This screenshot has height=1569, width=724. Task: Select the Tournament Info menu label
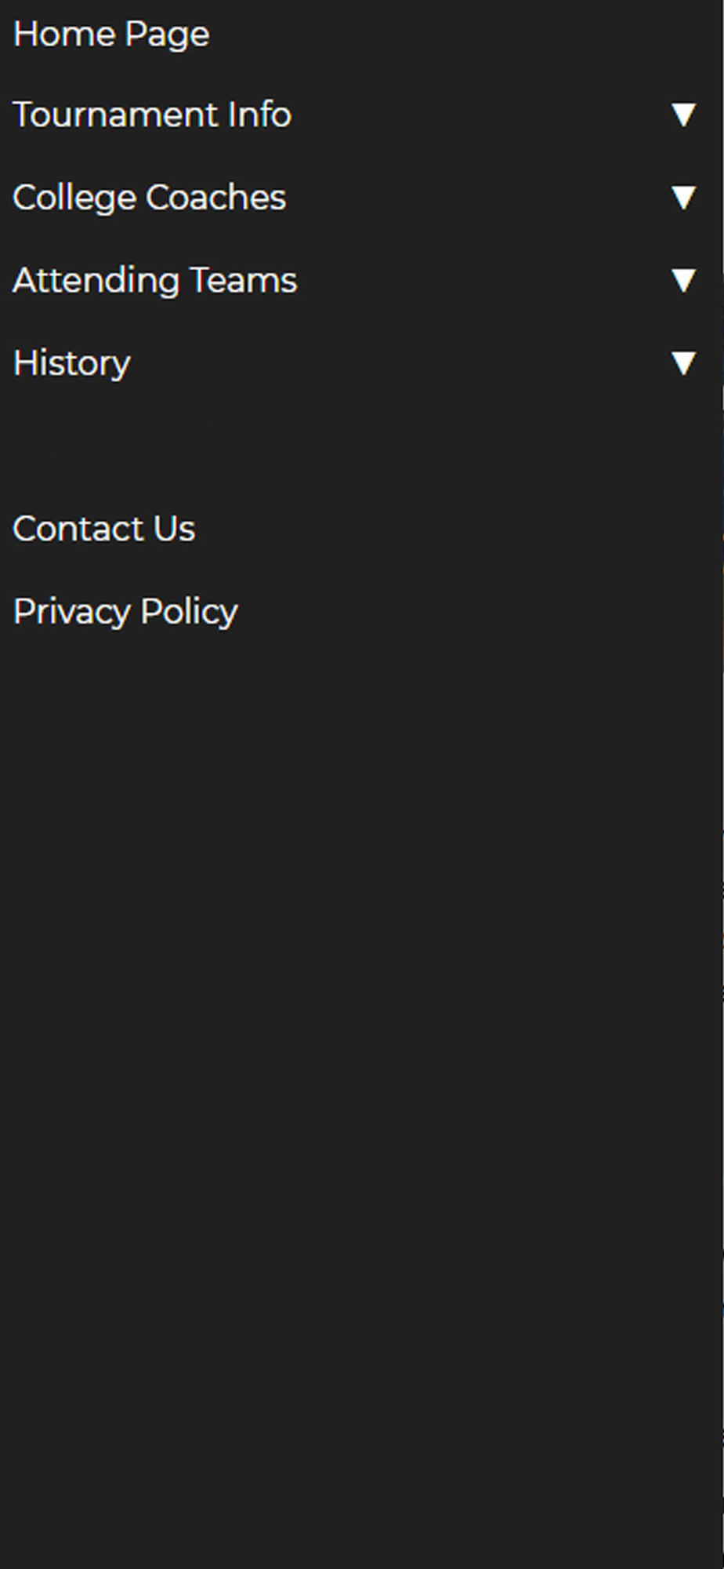[152, 115]
